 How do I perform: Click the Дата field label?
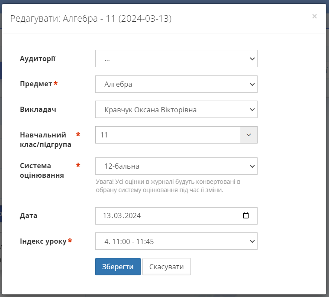pyautogui.click(x=29, y=215)
